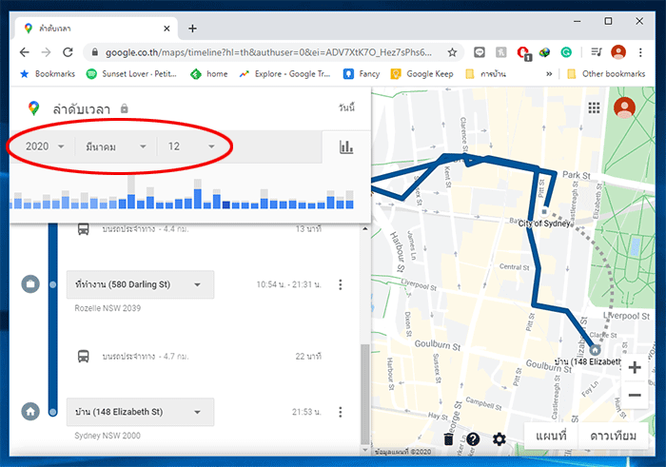Click the Rozelle NSW 2039 address text
This screenshot has height=467, width=666.
coord(108,308)
